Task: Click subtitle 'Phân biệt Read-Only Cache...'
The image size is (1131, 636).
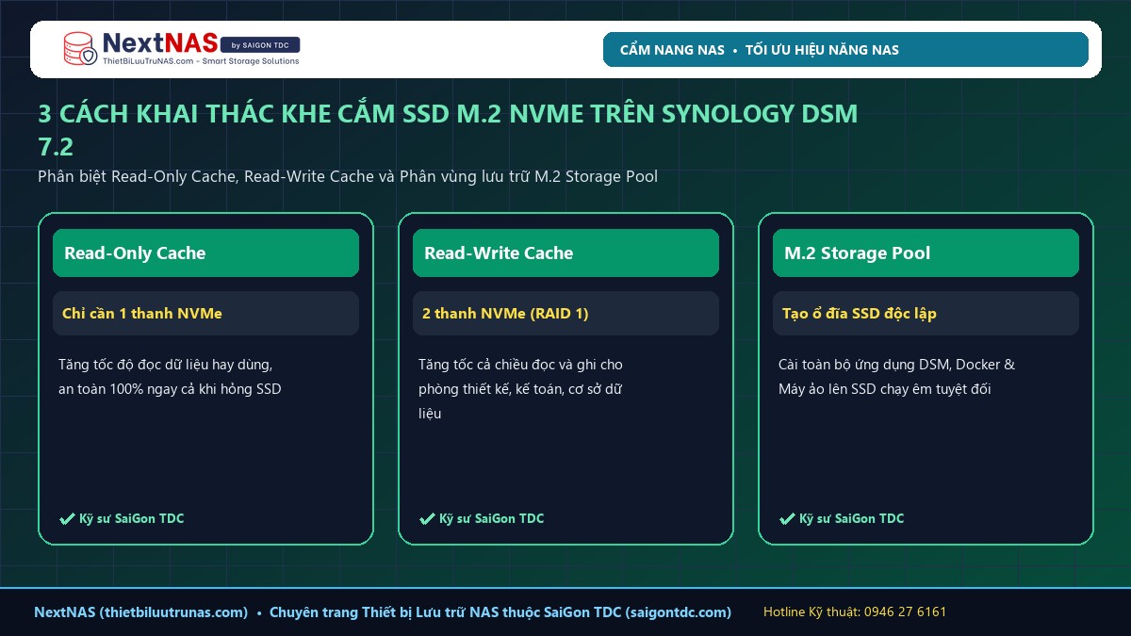Action: [348, 176]
